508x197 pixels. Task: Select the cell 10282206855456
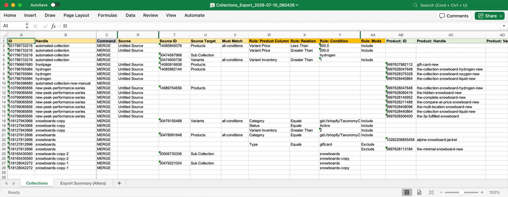click(x=401, y=140)
